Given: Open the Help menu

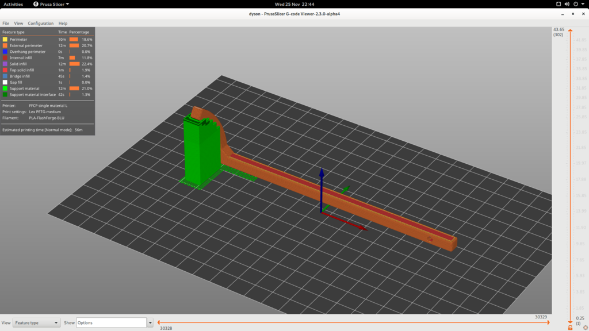Looking at the screenshot, I should pos(63,23).
